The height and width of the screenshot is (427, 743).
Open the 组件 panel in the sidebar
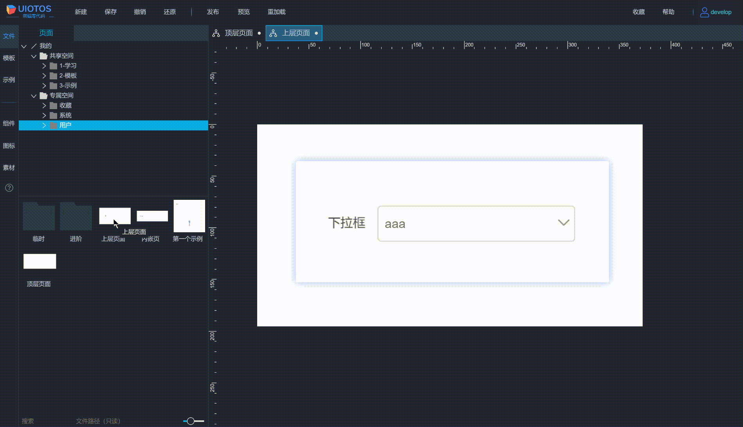9,123
